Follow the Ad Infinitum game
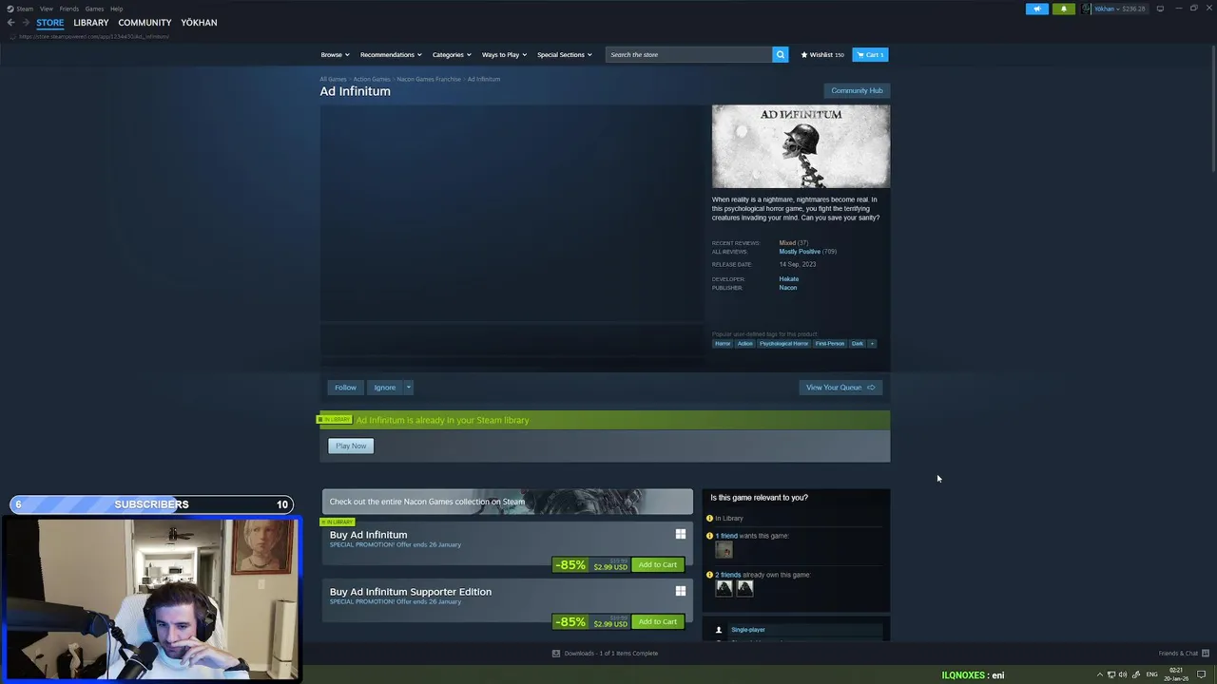Viewport: 1217px width, 684px height. (345, 387)
